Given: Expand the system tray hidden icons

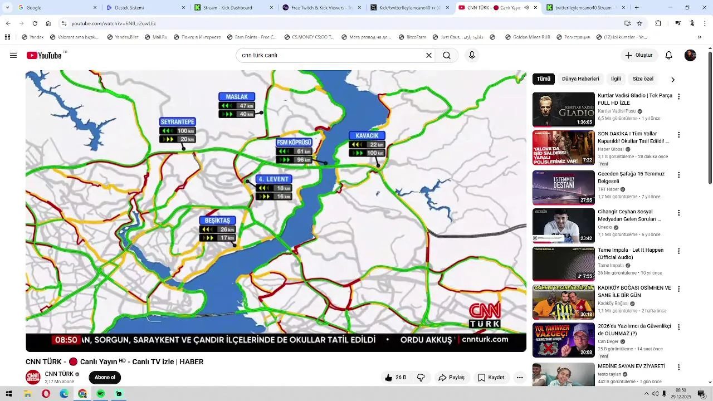Looking at the screenshot, I should click(646, 394).
